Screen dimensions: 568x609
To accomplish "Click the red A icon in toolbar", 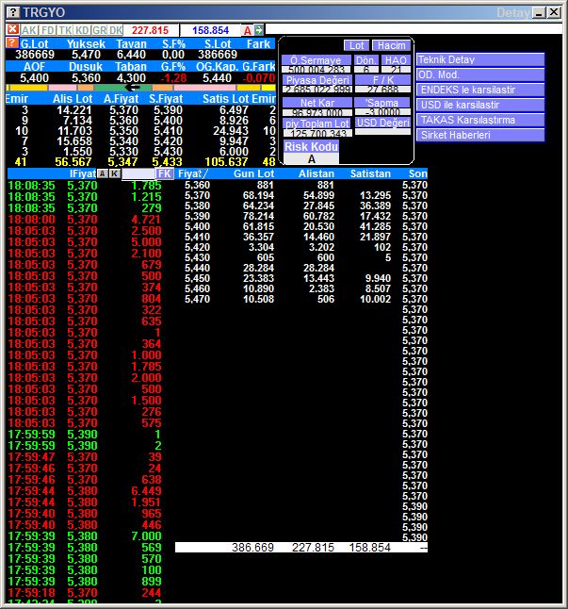I will point(248,30).
